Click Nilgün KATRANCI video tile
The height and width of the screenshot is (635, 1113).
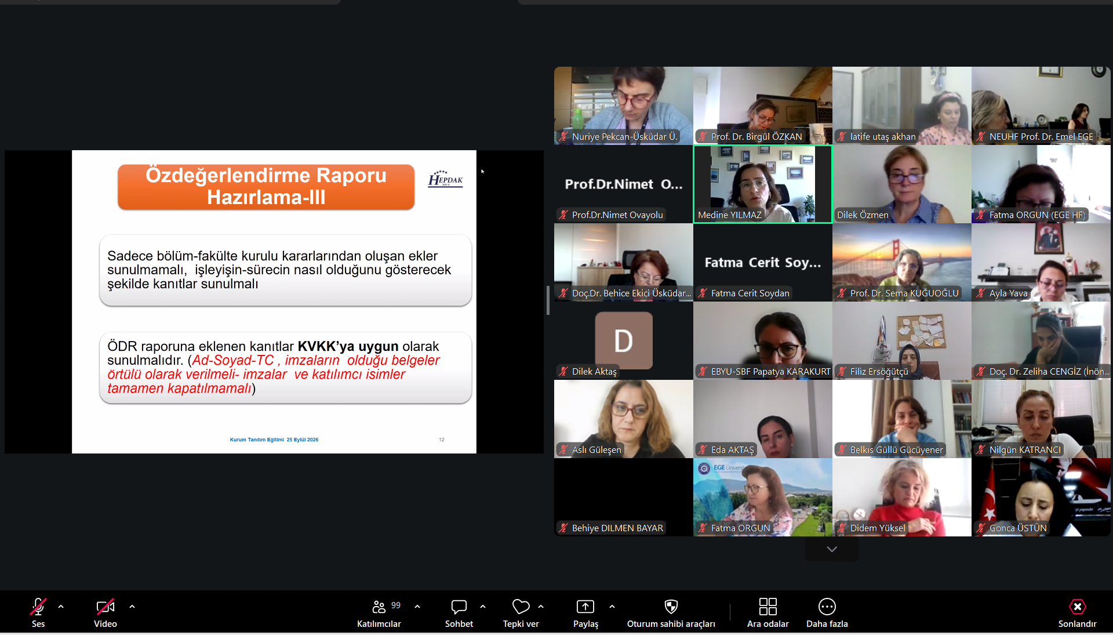click(1041, 419)
